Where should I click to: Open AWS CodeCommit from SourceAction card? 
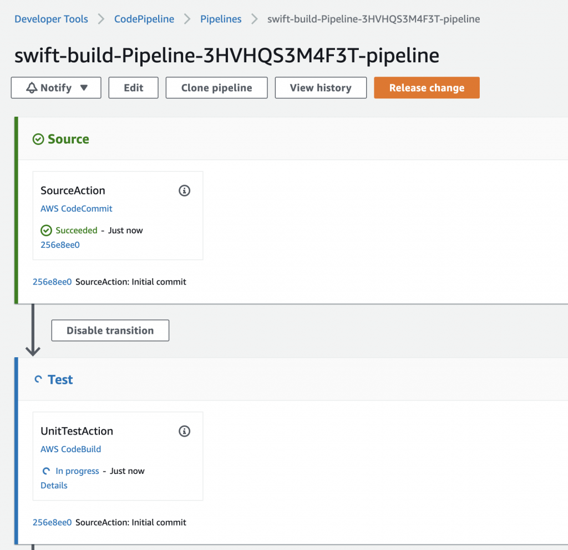[76, 208]
